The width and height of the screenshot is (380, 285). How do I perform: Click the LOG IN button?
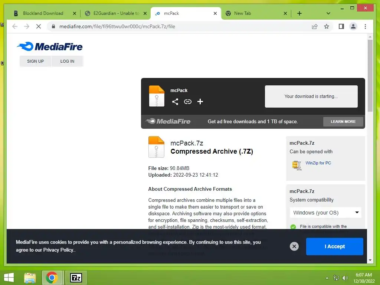67,61
